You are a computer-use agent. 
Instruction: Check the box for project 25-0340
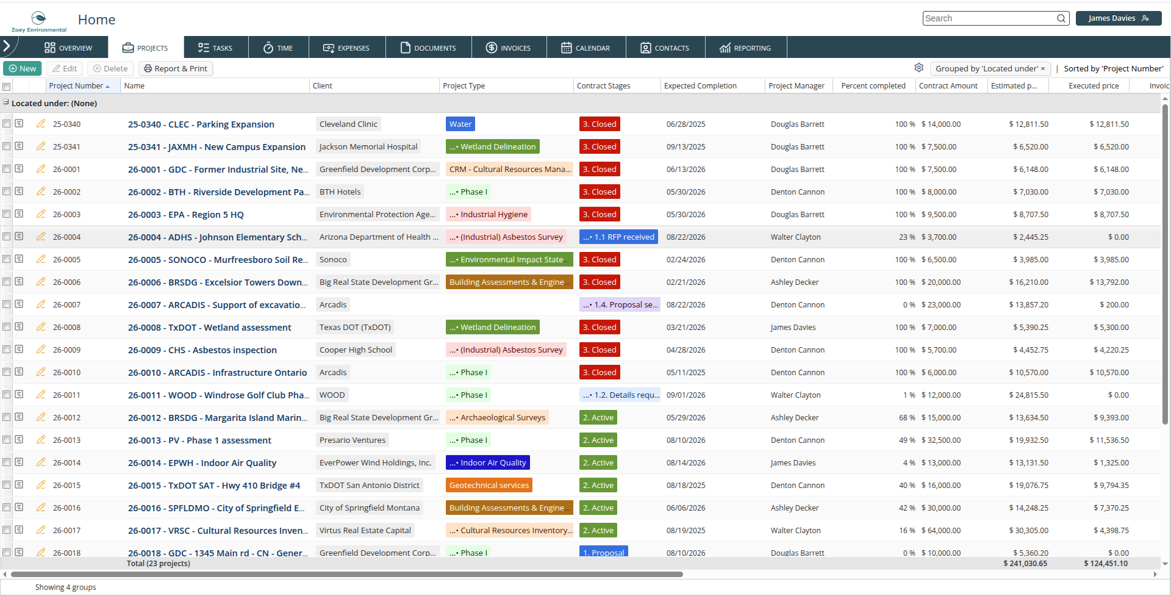(x=7, y=124)
